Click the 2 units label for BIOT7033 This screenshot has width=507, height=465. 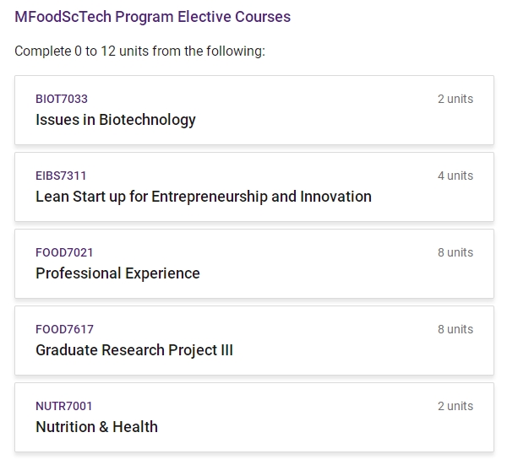(455, 99)
